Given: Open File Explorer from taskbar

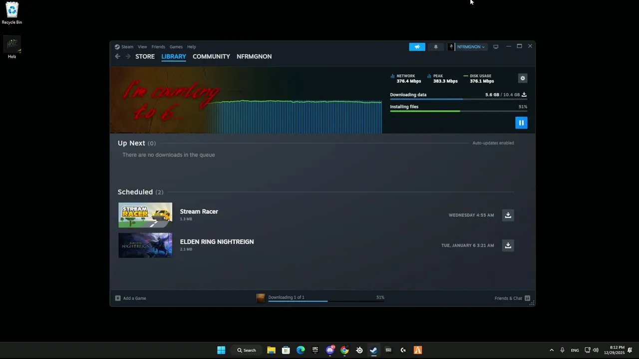Looking at the screenshot, I should click(x=271, y=350).
